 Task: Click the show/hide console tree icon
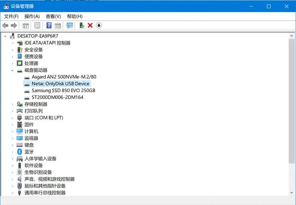point(26,26)
